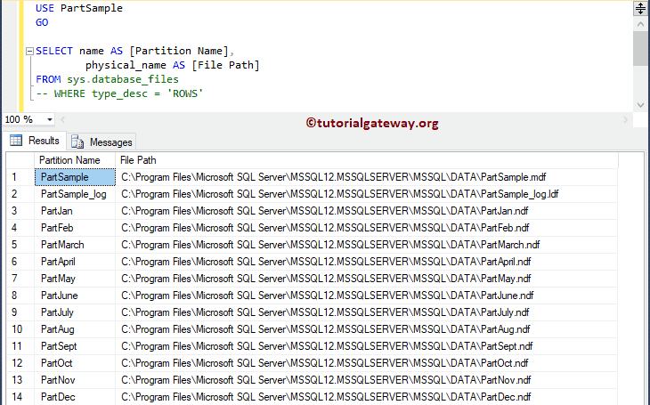The width and height of the screenshot is (650, 405).
Task: Click the Messages document icon
Action: point(77,142)
